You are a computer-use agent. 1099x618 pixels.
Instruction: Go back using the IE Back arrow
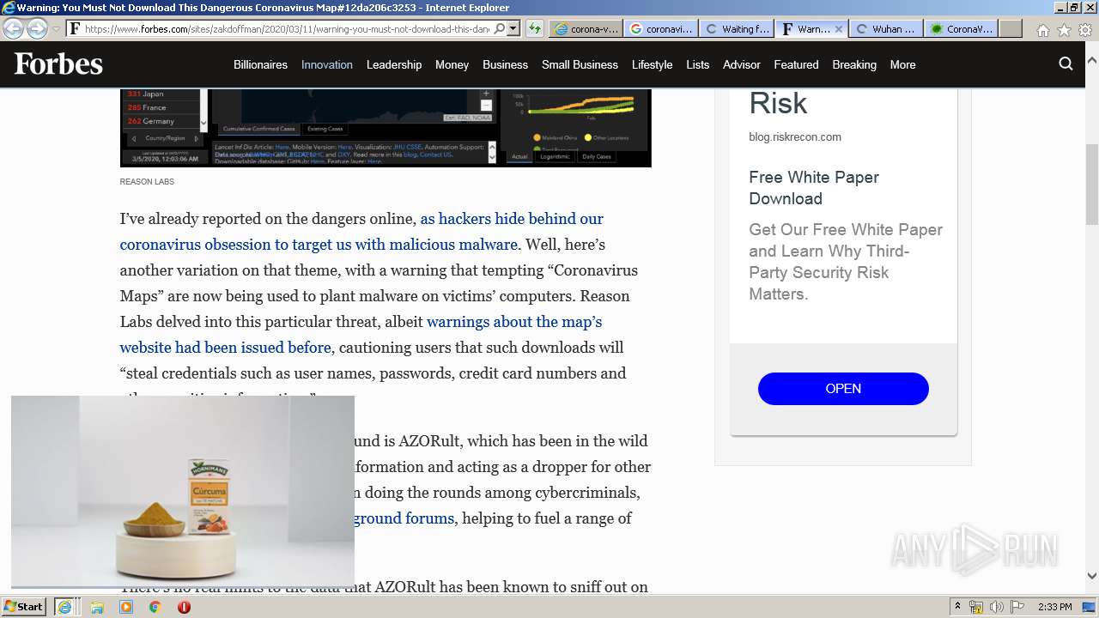pos(13,27)
